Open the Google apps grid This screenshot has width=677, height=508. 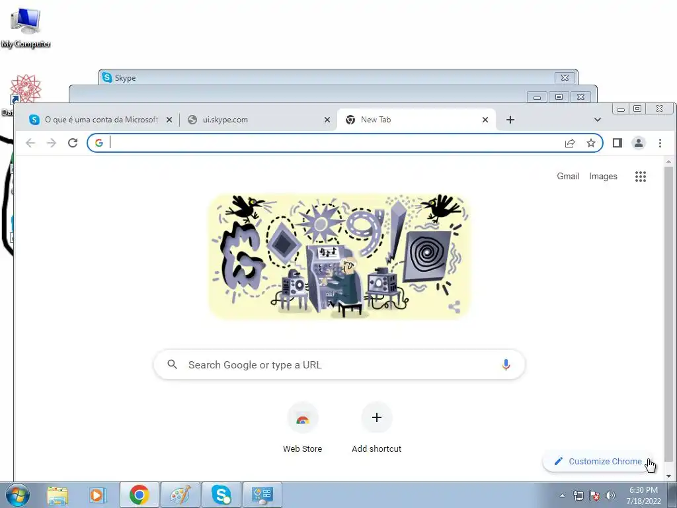[x=641, y=176]
